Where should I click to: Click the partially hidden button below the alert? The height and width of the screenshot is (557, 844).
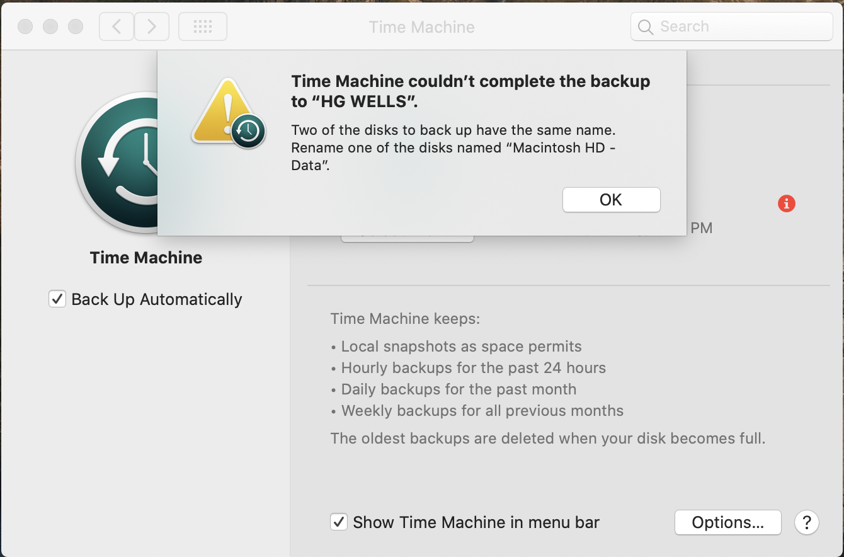coord(407,239)
